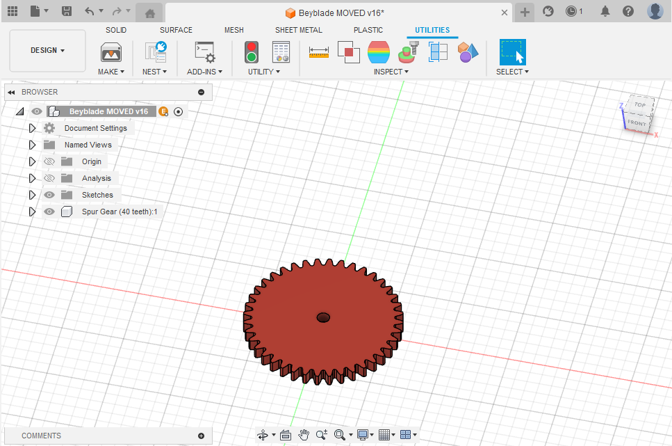This screenshot has height=446, width=672.
Task: Activate the Pan tool
Action: tap(304, 435)
